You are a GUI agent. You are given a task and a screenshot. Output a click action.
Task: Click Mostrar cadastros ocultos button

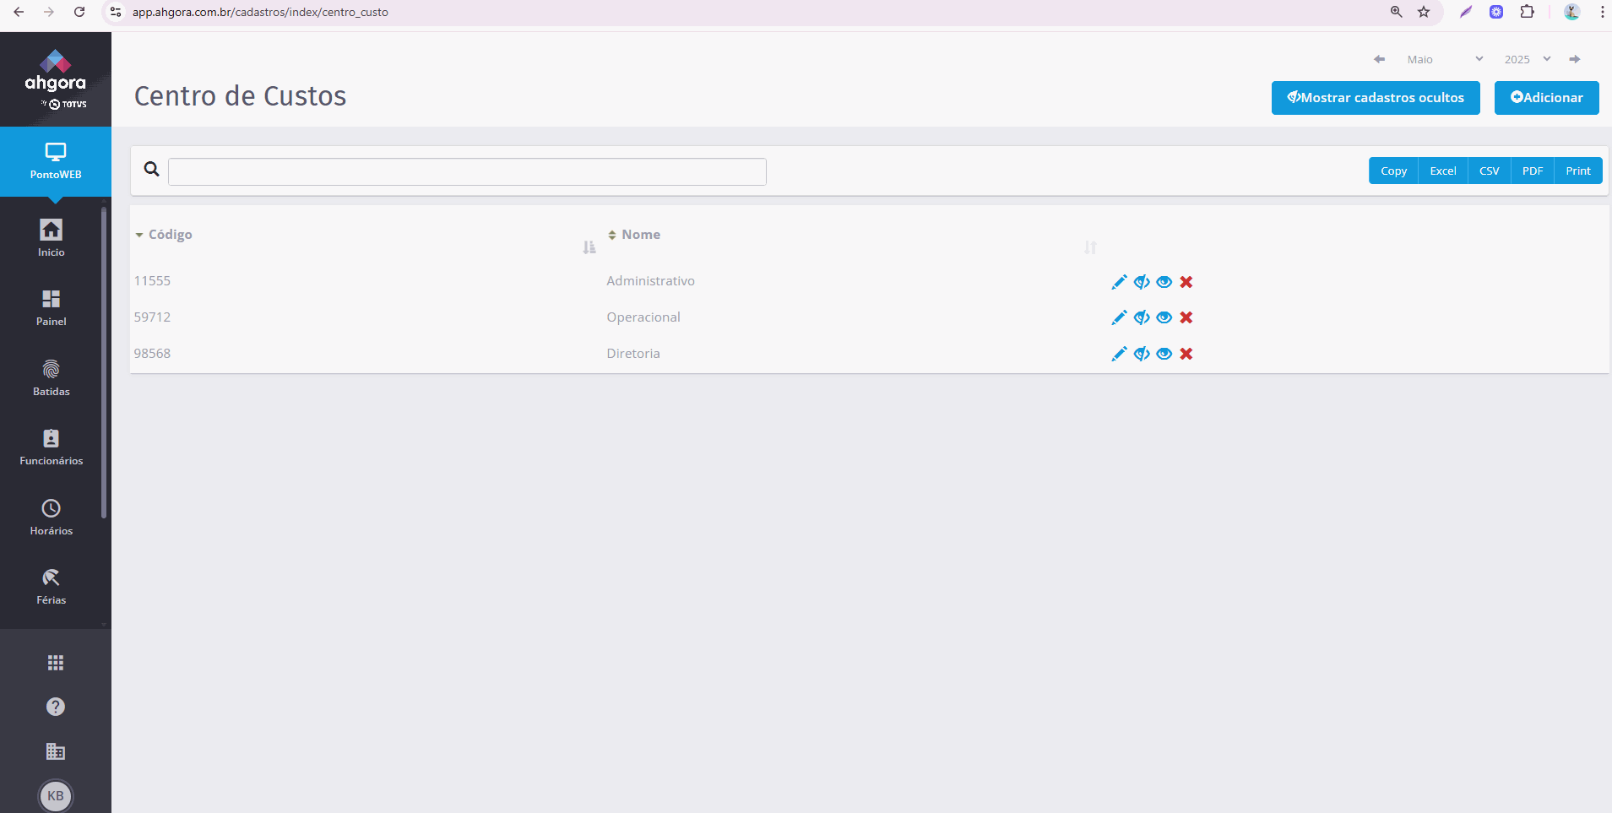[1376, 98]
